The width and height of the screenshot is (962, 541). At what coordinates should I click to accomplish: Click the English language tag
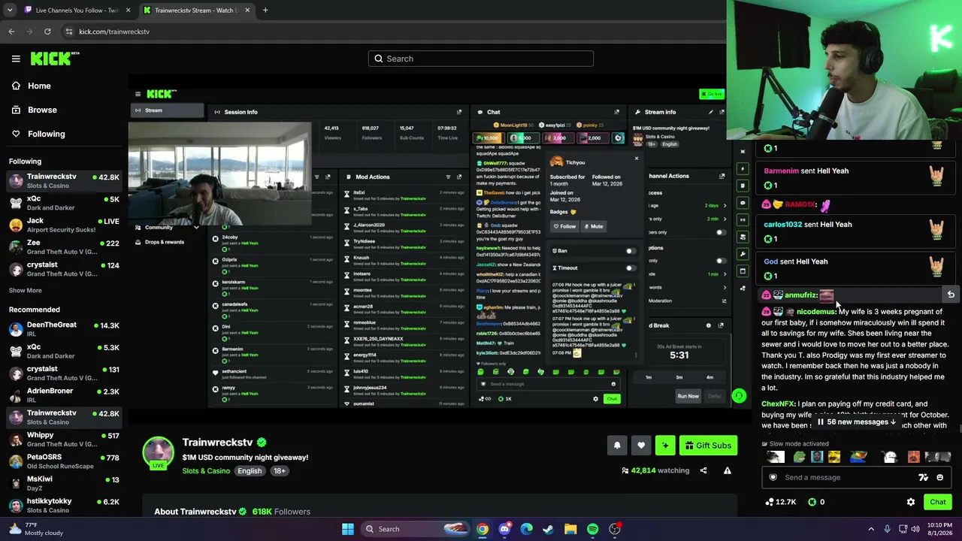pyautogui.click(x=250, y=471)
